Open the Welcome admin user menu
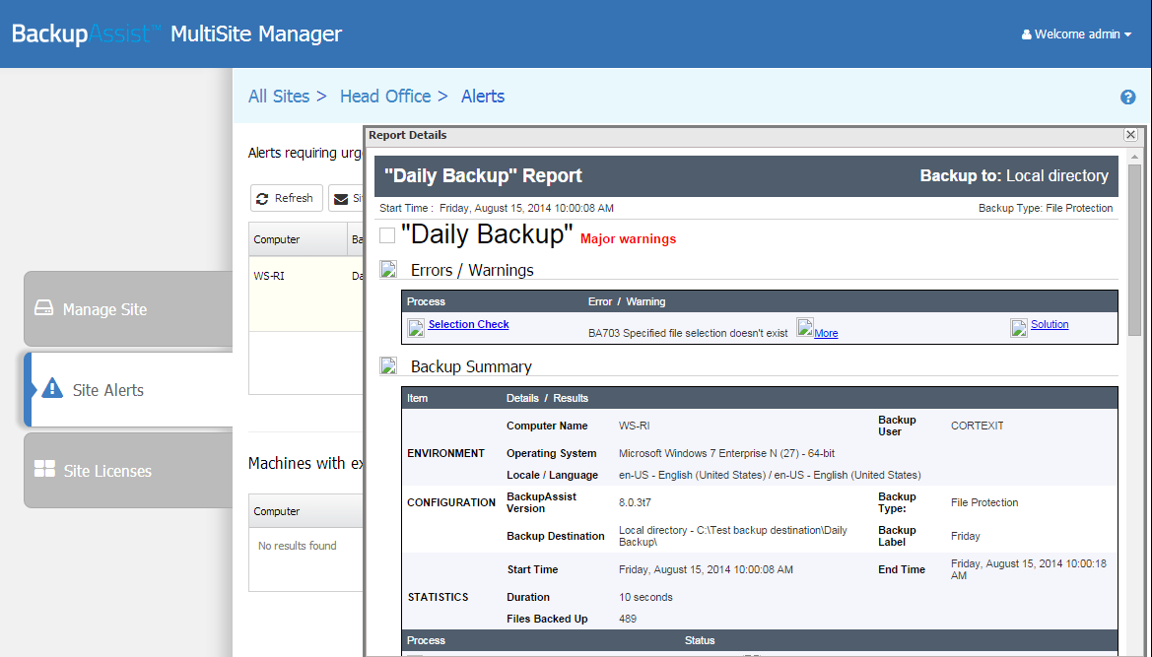 pos(1076,34)
